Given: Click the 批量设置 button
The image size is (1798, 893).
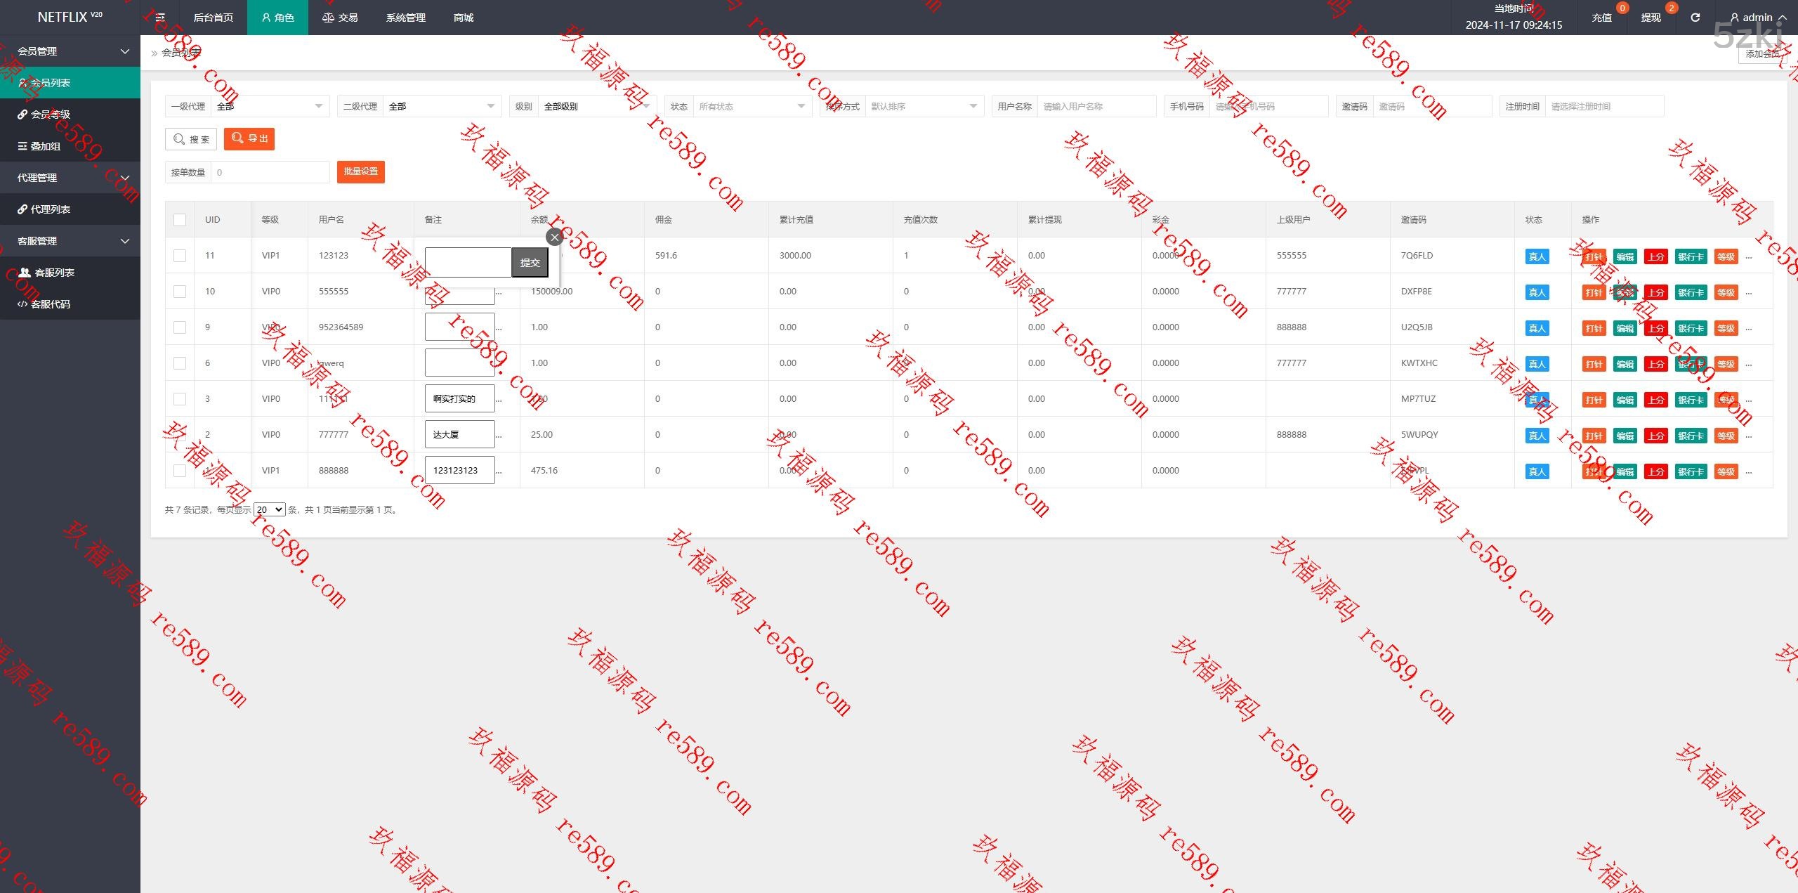Looking at the screenshot, I should click(360, 172).
